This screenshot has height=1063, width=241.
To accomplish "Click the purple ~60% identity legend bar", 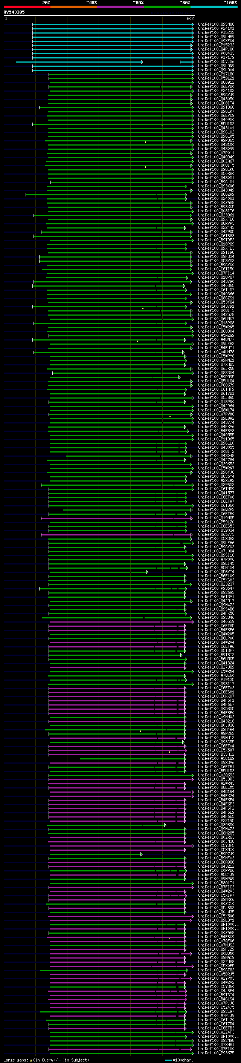I will (x=120, y=7).
